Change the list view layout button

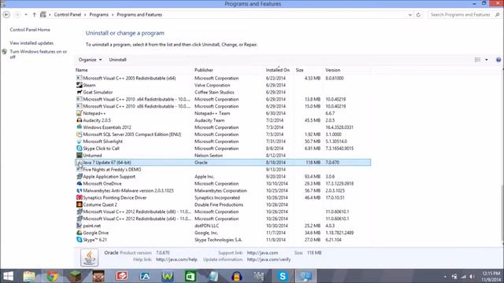478,60
